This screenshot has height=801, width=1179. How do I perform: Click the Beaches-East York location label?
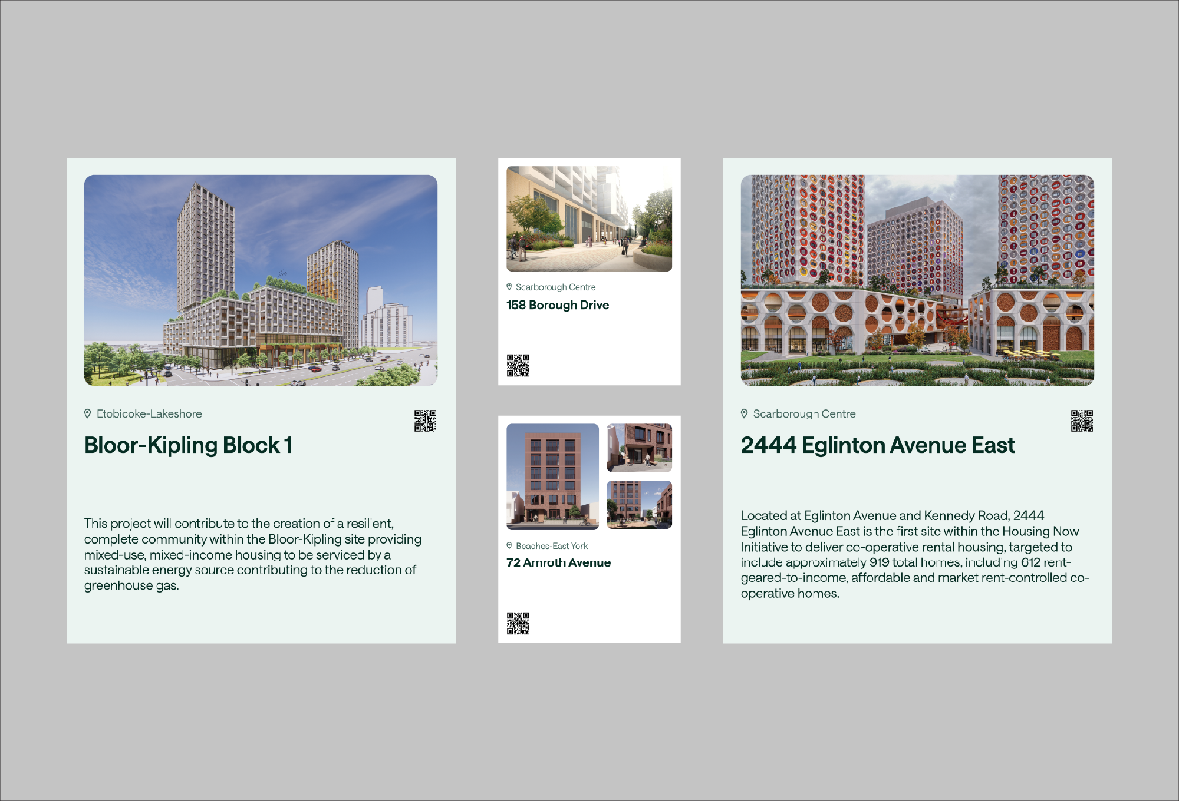[552, 546]
